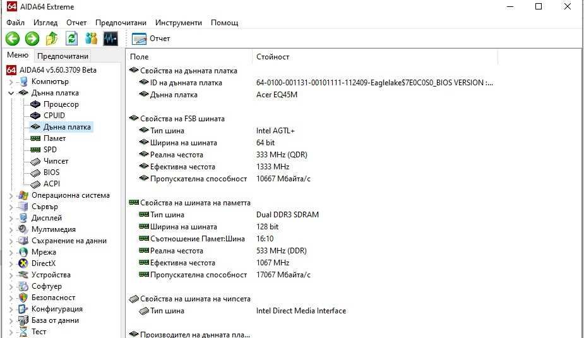The width and height of the screenshot is (584, 338).
Task: Click the Up level toolbar icon
Action: [52, 39]
